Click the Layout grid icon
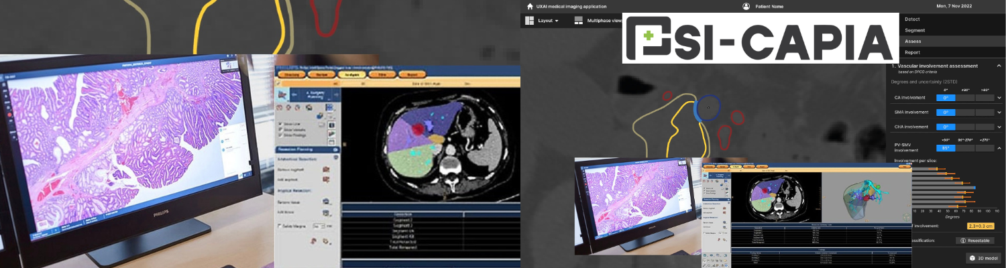Screen dimensions: 1006x268 coord(529,21)
